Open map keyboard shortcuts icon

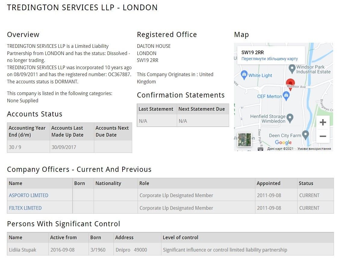point(260,149)
